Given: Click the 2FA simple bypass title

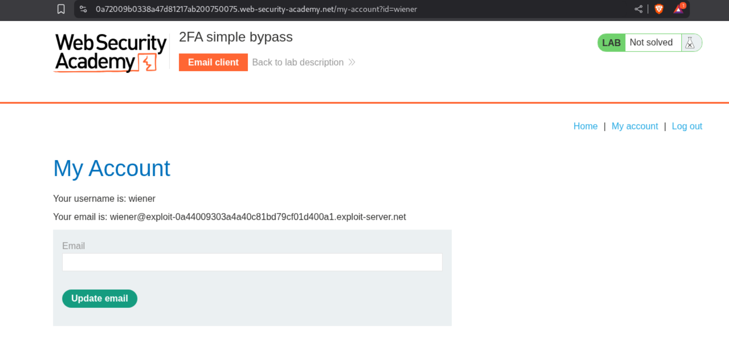Looking at the screenshot, I should [236, 37].
